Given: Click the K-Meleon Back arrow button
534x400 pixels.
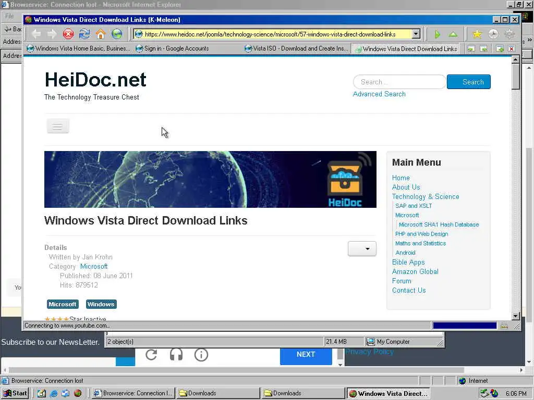Looking at the screenshot, I should pyautogui.click(x=36, y=34).
